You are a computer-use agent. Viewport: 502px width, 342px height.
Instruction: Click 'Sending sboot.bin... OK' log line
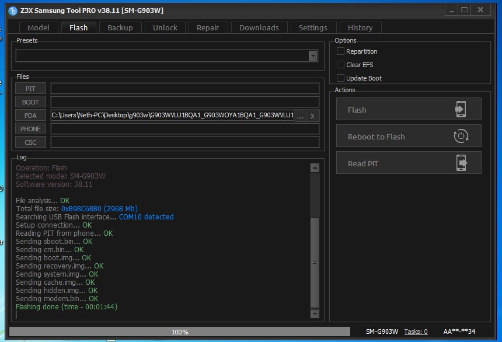(x=54, y=242)
